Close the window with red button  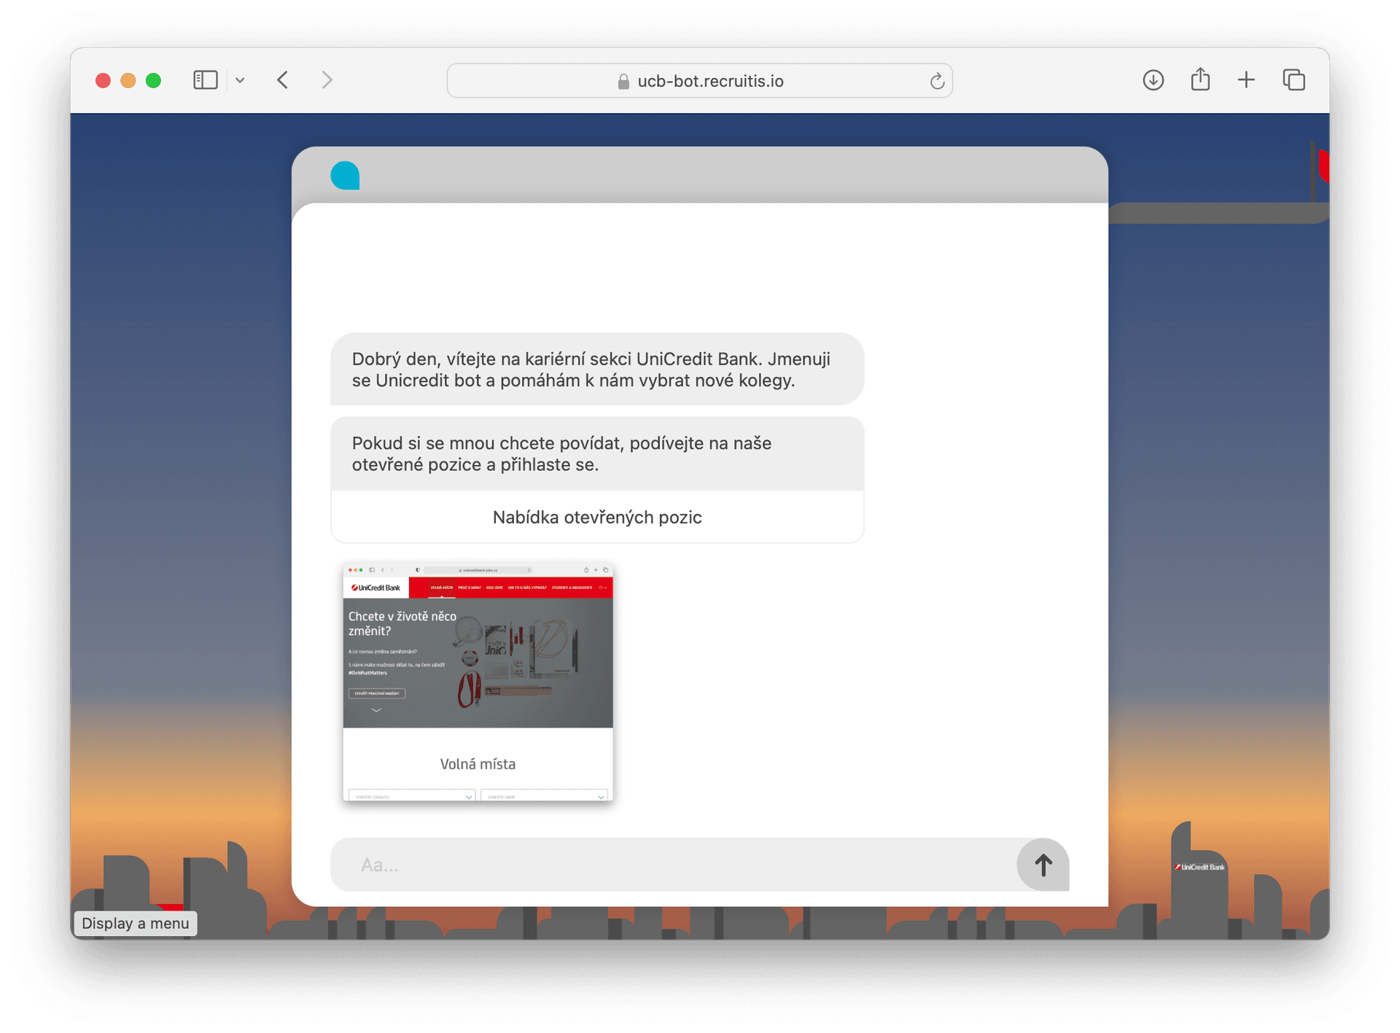coord(103,80)
